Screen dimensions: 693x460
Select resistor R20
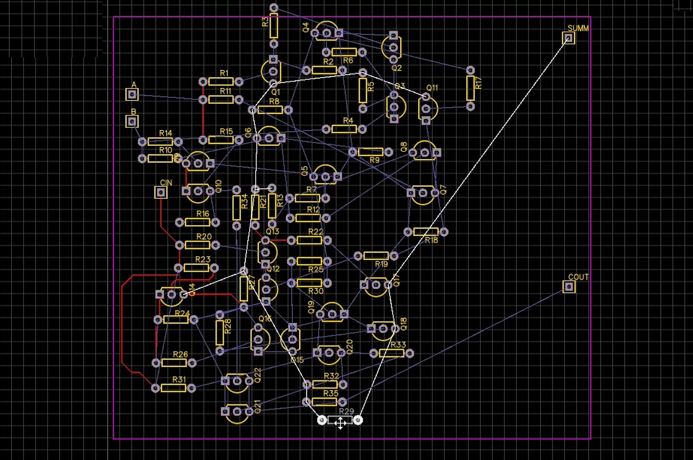(x=197, y=245)
